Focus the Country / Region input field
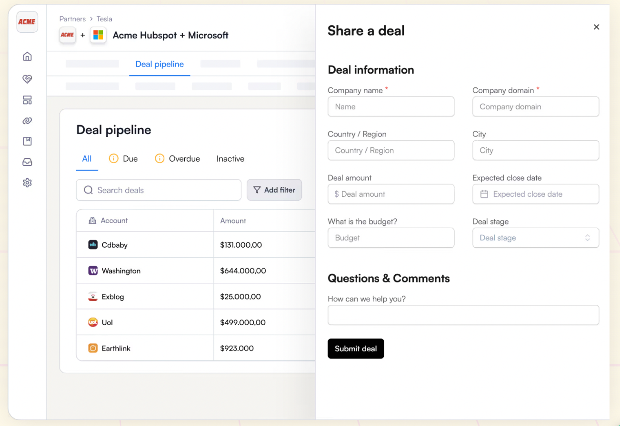The image size is (620, 426). pos(391,150)
